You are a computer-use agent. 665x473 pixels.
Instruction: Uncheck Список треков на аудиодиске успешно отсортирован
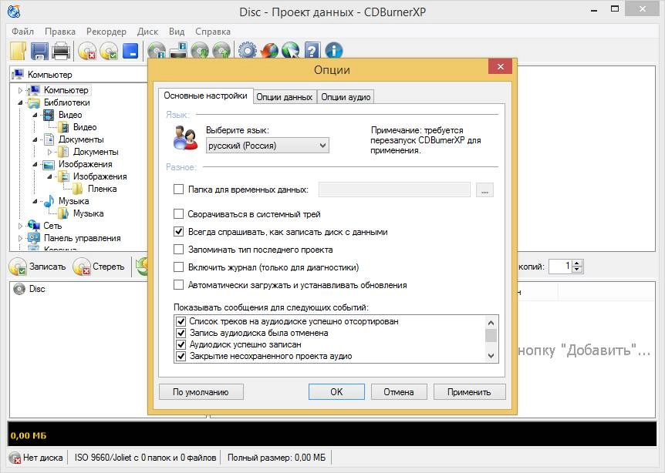[x=181, y=321]
